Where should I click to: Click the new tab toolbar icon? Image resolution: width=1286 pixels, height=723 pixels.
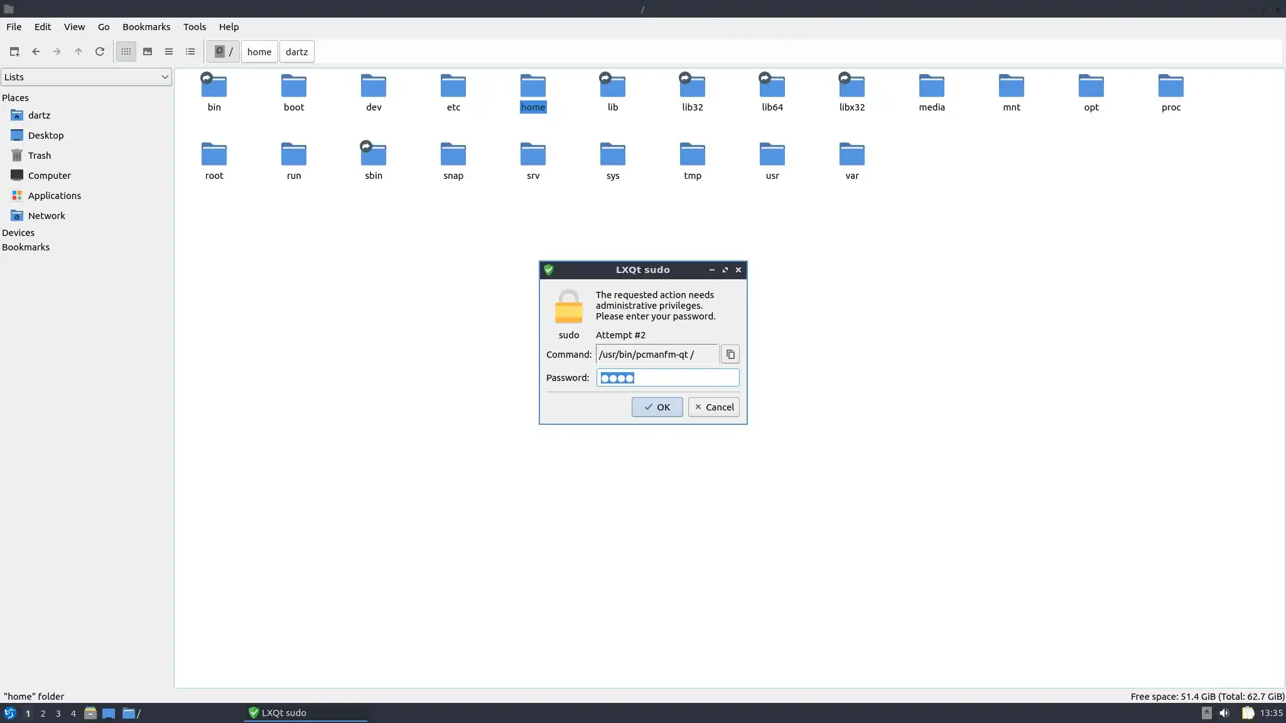[x=14, y=51]
